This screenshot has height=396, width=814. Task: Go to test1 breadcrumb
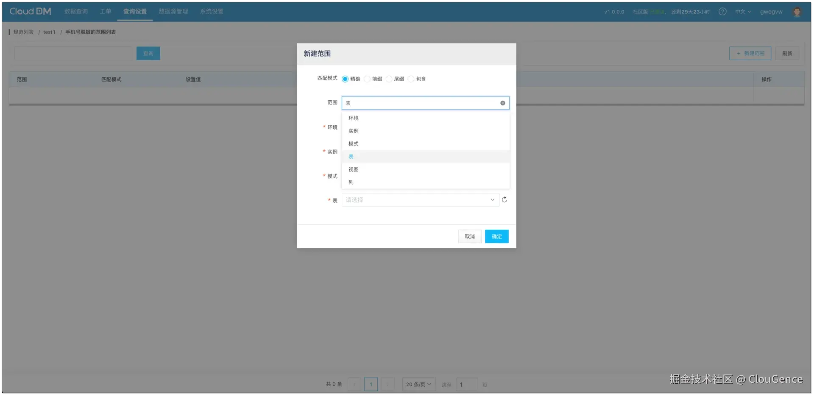49,32
